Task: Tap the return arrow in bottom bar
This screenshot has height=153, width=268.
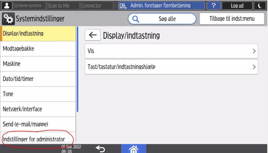Action: point(100,149)
